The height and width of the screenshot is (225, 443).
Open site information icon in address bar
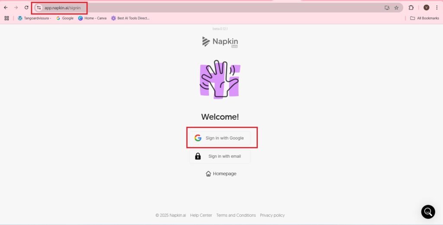(x=39, y=8)
